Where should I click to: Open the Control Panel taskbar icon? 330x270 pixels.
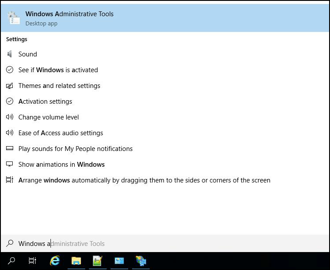(x=119, y=261)
